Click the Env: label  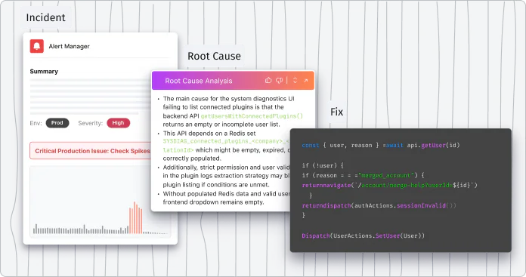tap(36, 123)
